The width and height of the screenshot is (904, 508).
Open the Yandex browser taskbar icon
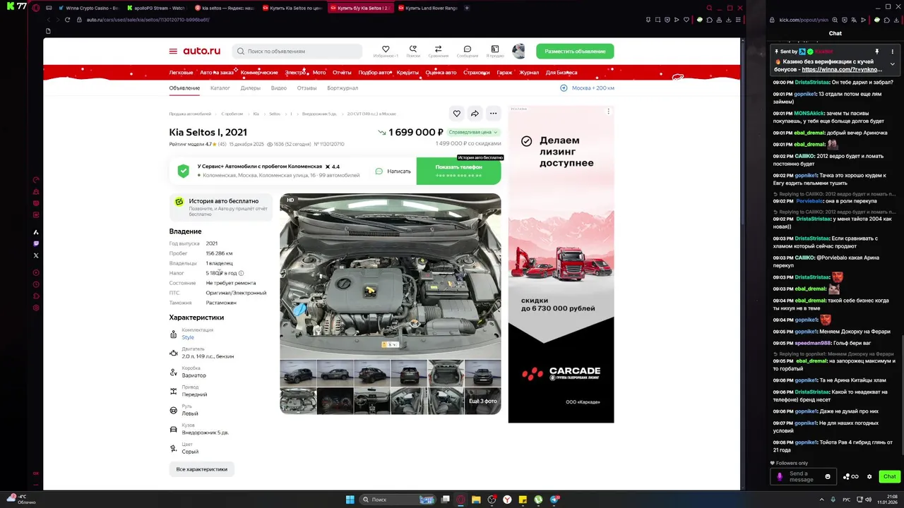point(507,500)
